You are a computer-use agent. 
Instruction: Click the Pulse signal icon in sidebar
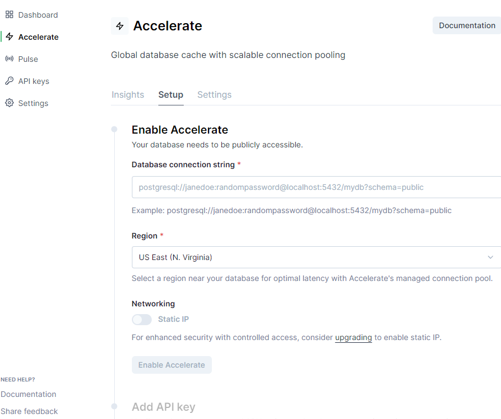tap(9, 59)
